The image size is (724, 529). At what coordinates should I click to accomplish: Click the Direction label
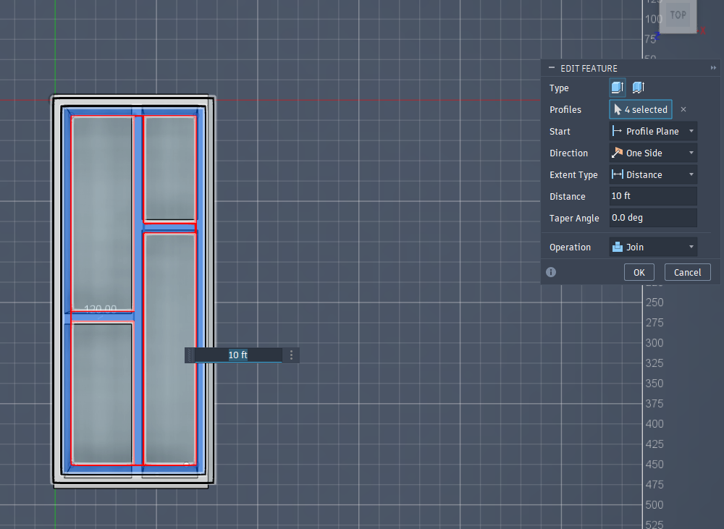(x=568, y=153)
